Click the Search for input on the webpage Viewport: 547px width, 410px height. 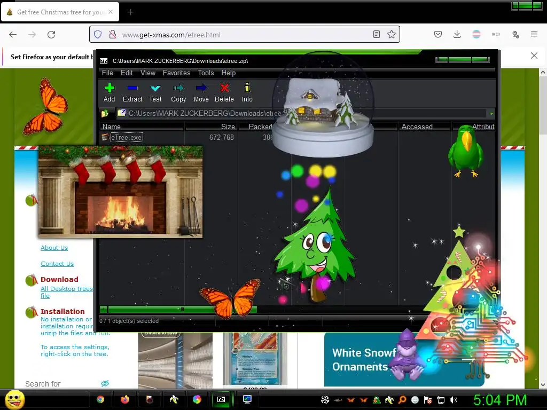point(61,384)
